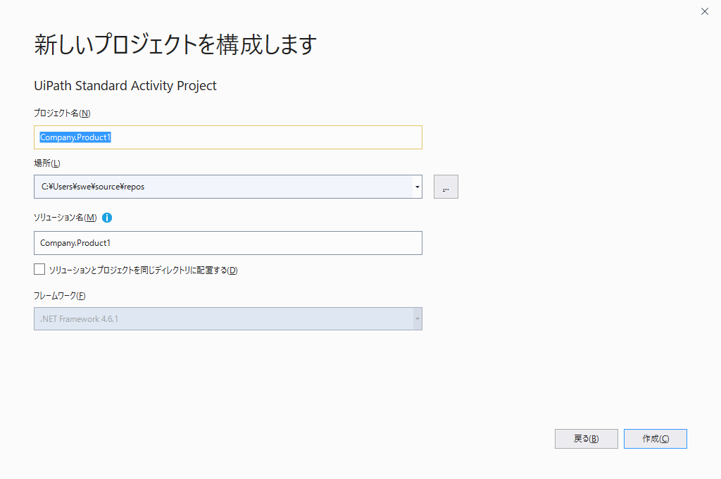Viewport: 721px width, 479px height.
Task: Click the UiPath Standard Activity Project subtitle
Action: click(125, 86)
